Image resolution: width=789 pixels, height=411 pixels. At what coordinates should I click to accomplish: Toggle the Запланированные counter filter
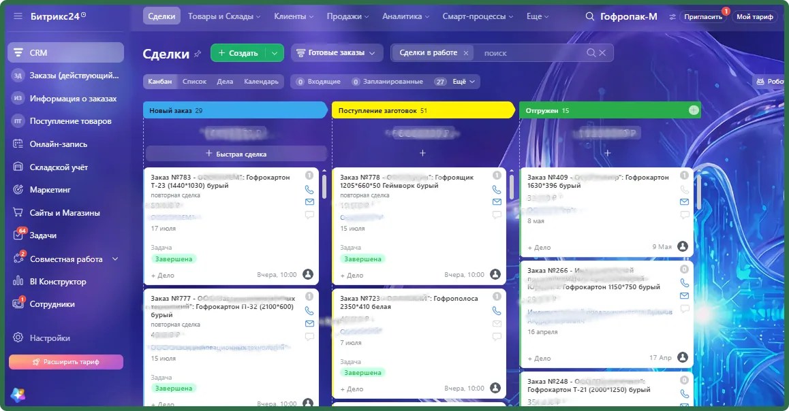[388, 82]
